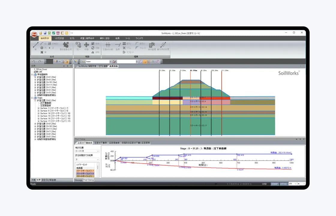Select the orange スマートサーフェイス 7 layer entry

pyautogui.click(x=85, y=171)
